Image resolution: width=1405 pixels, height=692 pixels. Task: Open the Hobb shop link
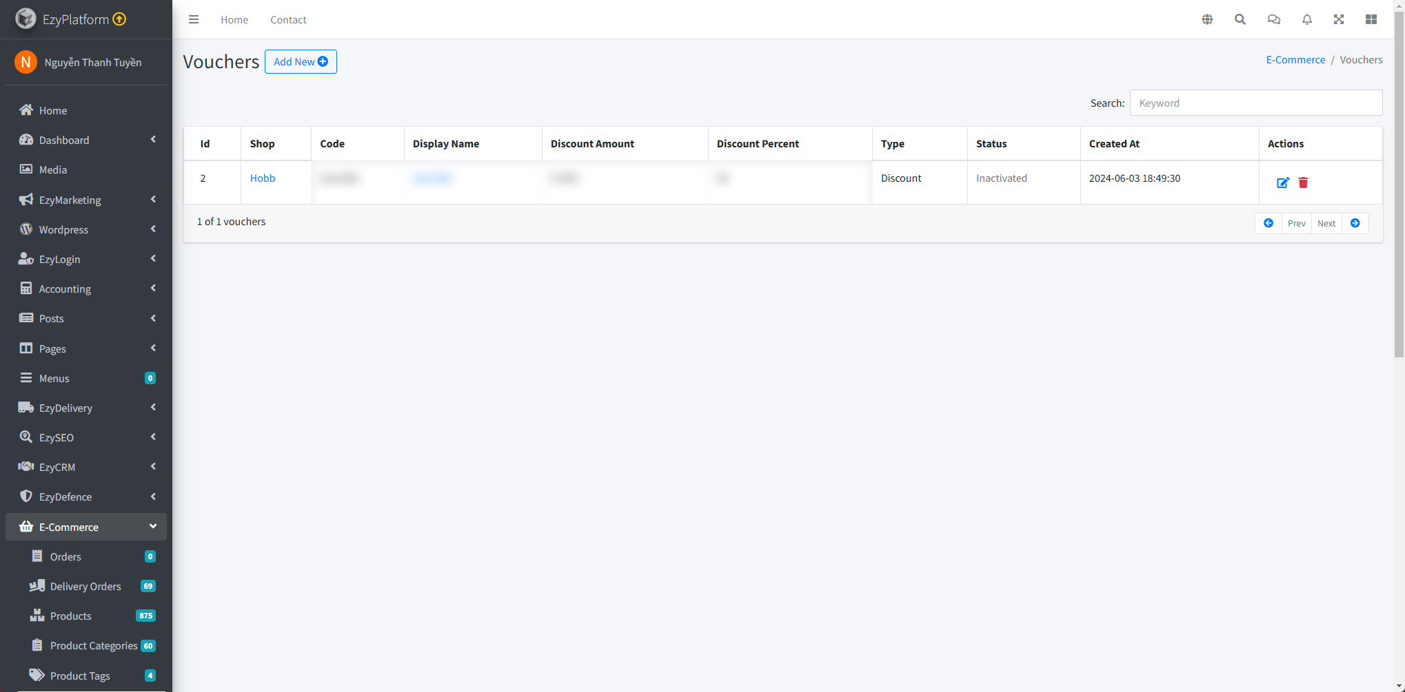[263, 178]
